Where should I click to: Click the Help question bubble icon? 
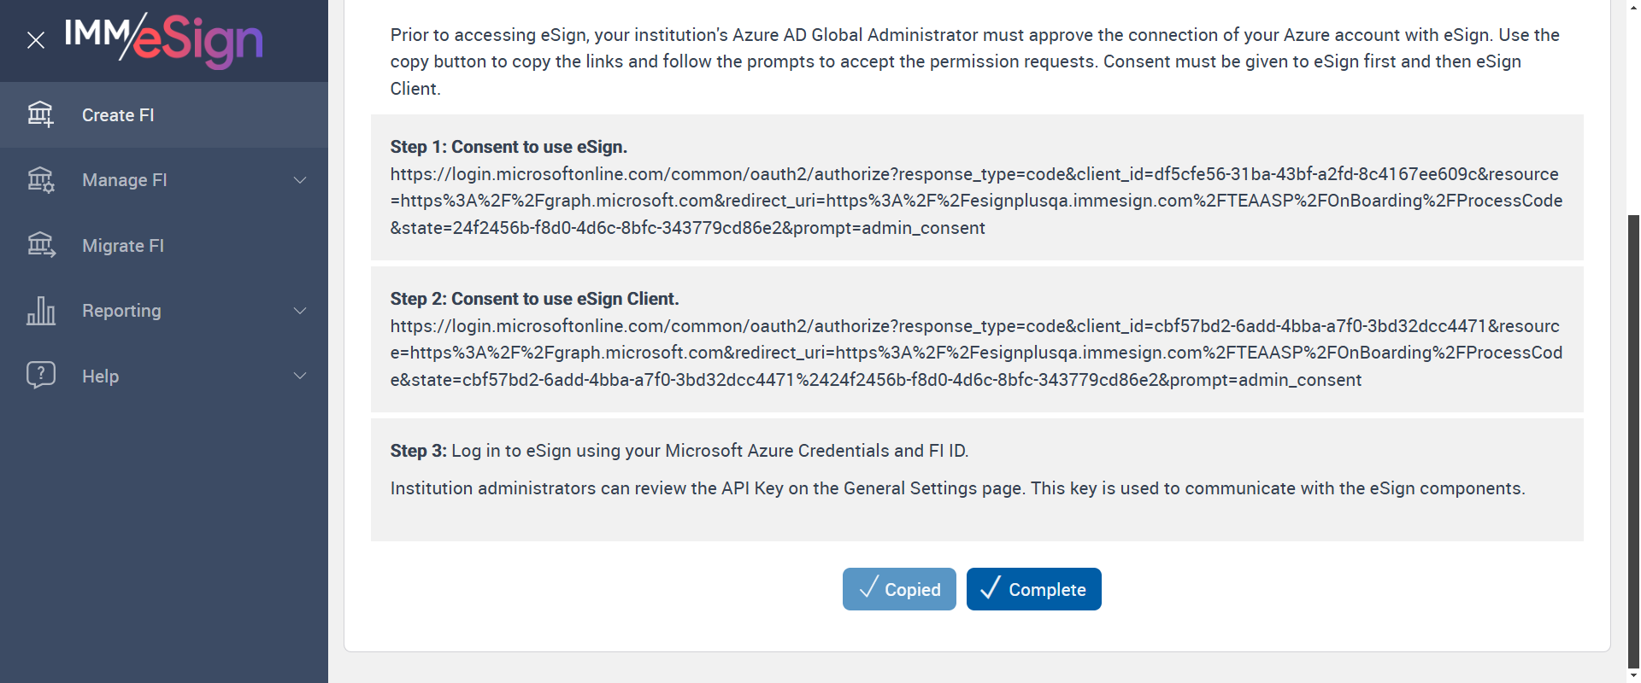pyautogui.click(x=40, y=376)
